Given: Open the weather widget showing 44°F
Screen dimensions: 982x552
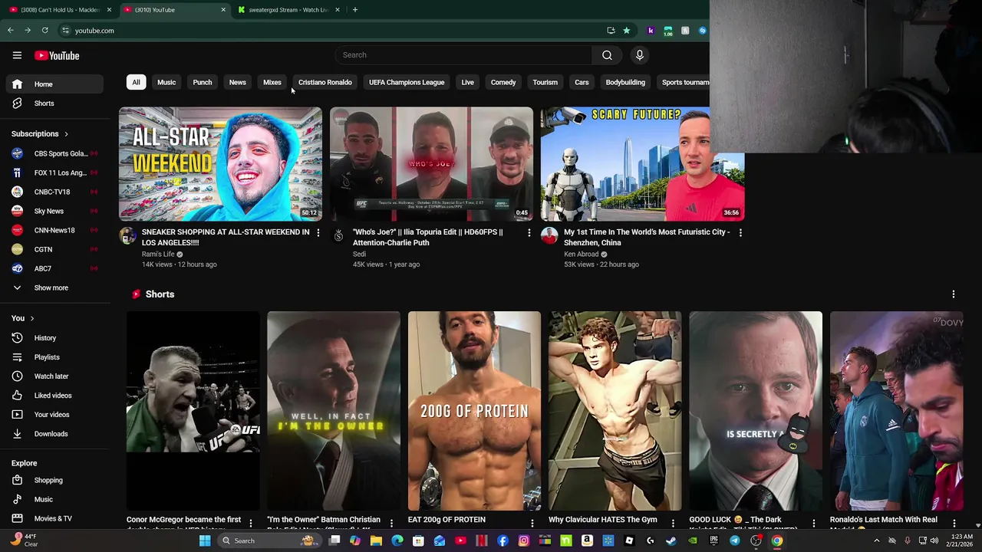Looking at the screenshot, I should point(23,540).
